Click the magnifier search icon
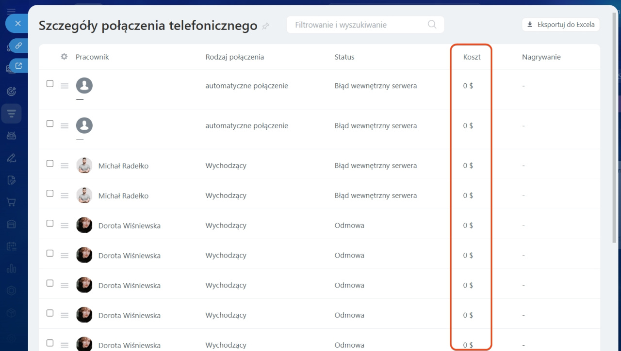This screenshot has width=621, height=351. (x=432, y=25)
